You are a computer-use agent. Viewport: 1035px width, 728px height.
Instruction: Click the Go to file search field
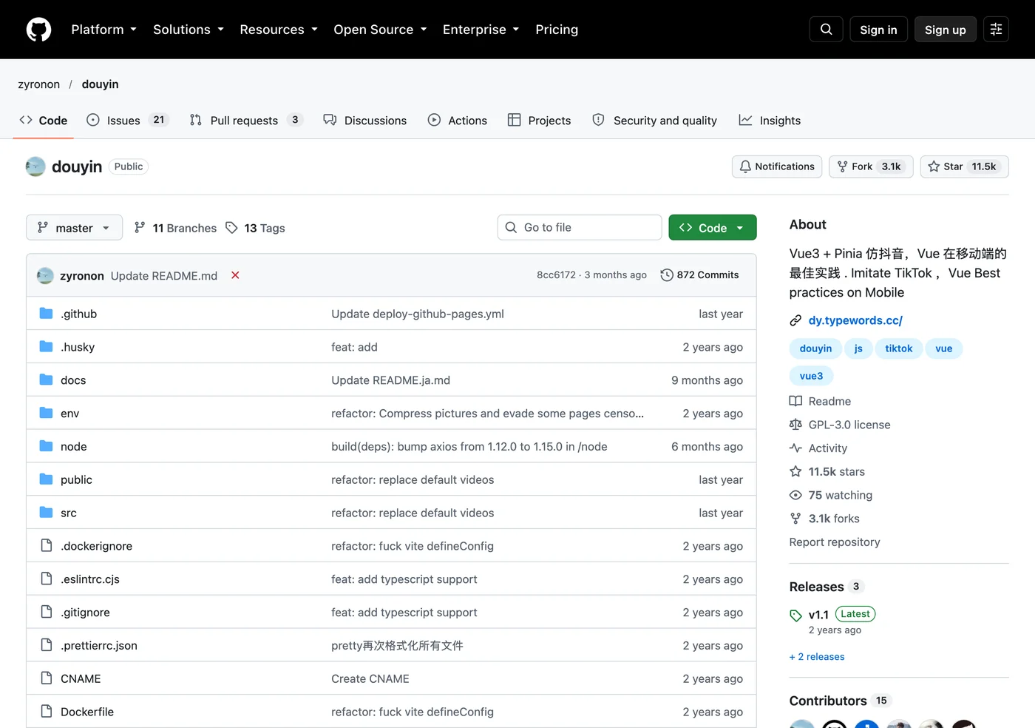580,228
